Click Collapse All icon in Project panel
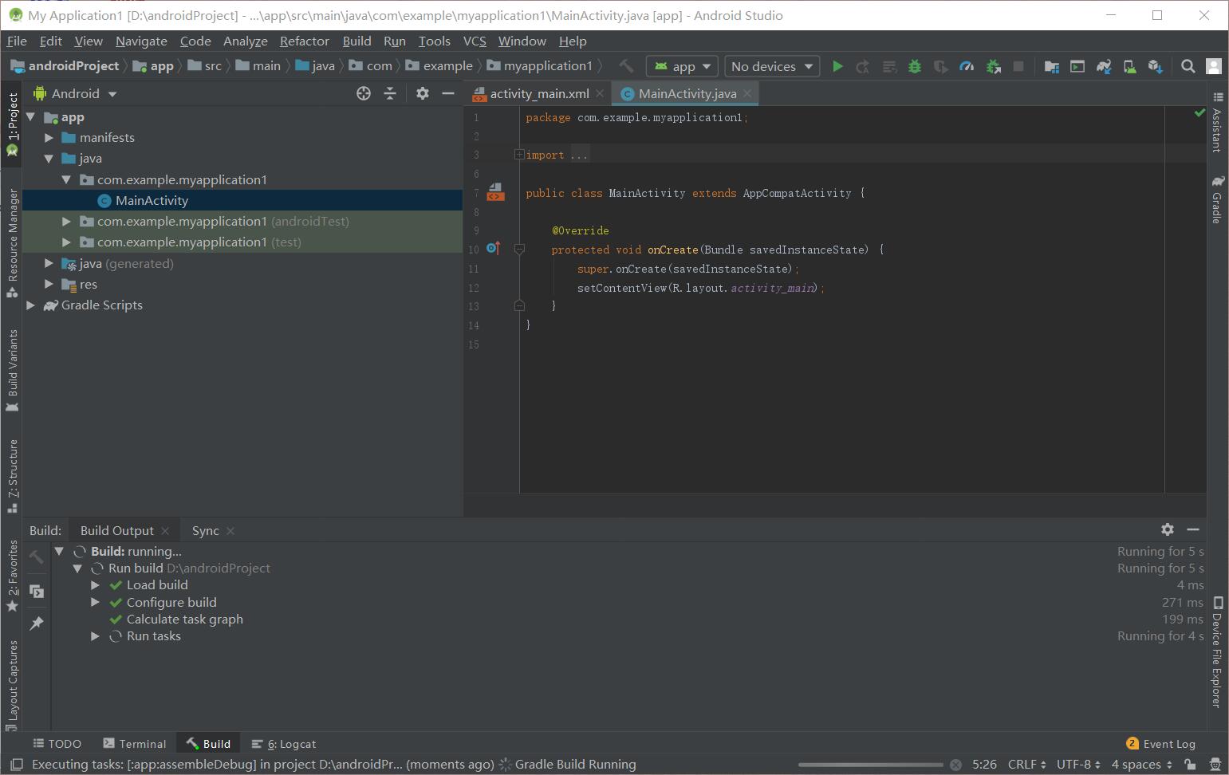 click(390, 93)
